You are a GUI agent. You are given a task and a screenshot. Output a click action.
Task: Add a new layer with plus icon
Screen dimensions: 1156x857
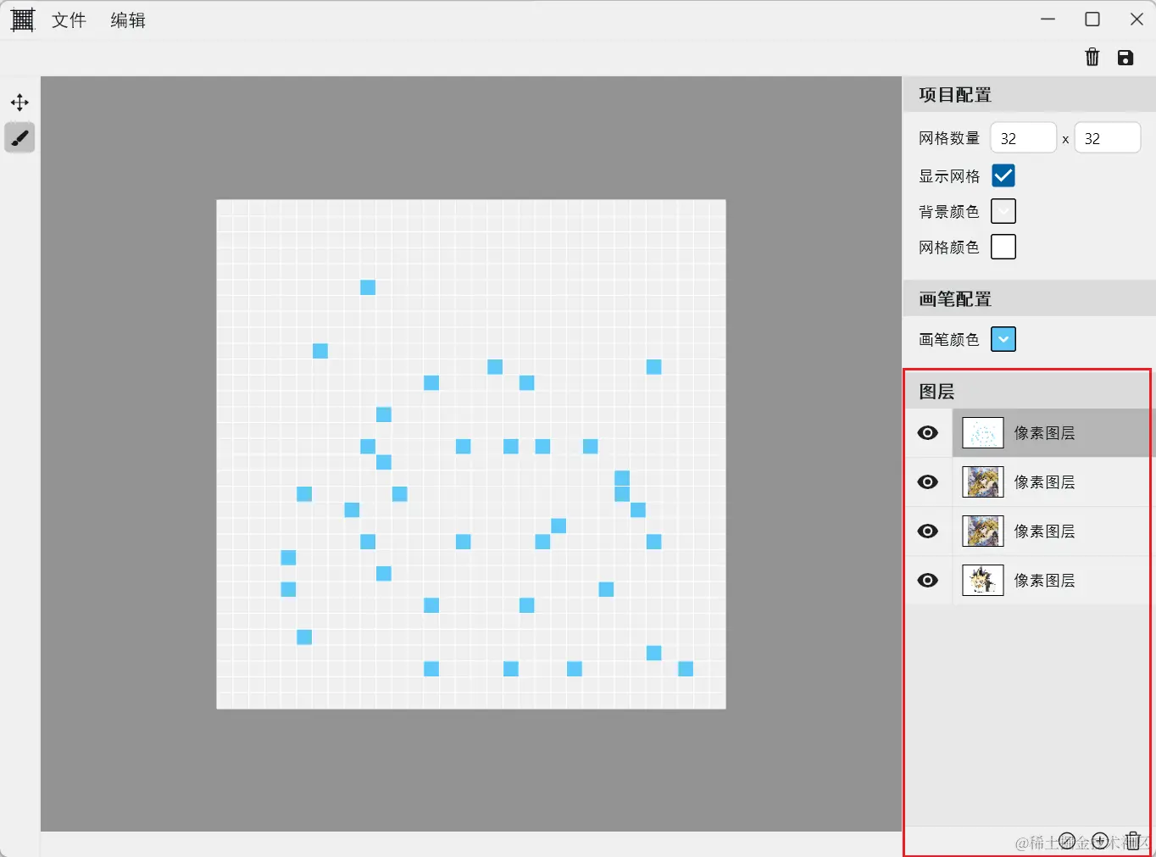point(1100,840)
